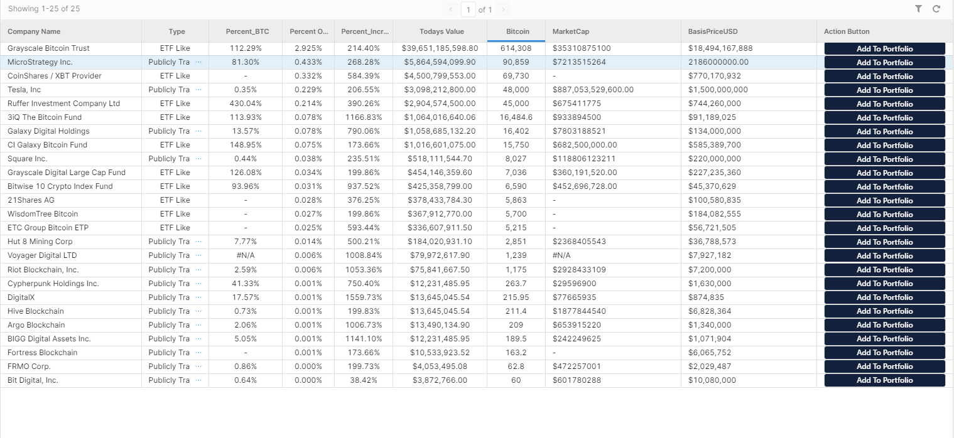Click the $39,651,185,598.80 Todays Value cell
The image size is (954, 438).
(x=440, y=48)
